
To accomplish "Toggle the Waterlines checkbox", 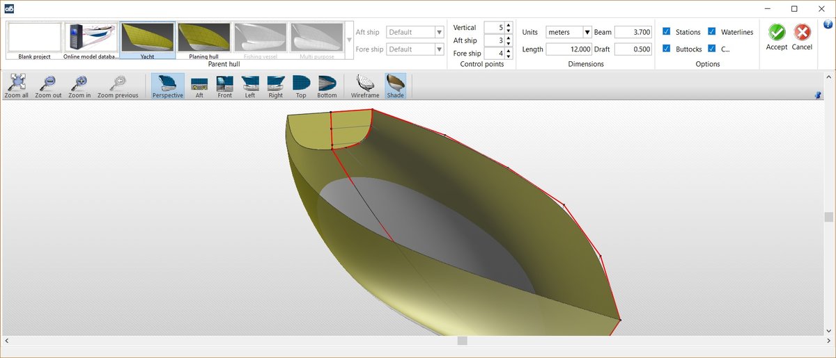I will tap(712, 32).
